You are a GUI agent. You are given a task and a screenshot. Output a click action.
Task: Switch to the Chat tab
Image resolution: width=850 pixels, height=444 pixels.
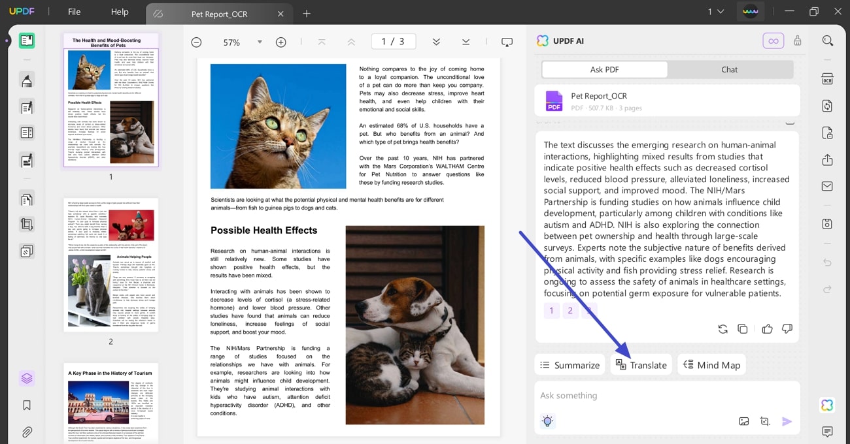(x=729, y=69)
